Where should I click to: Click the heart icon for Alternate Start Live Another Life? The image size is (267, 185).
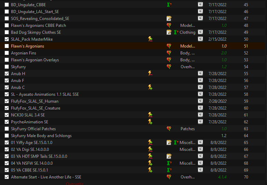coord(169,177)
